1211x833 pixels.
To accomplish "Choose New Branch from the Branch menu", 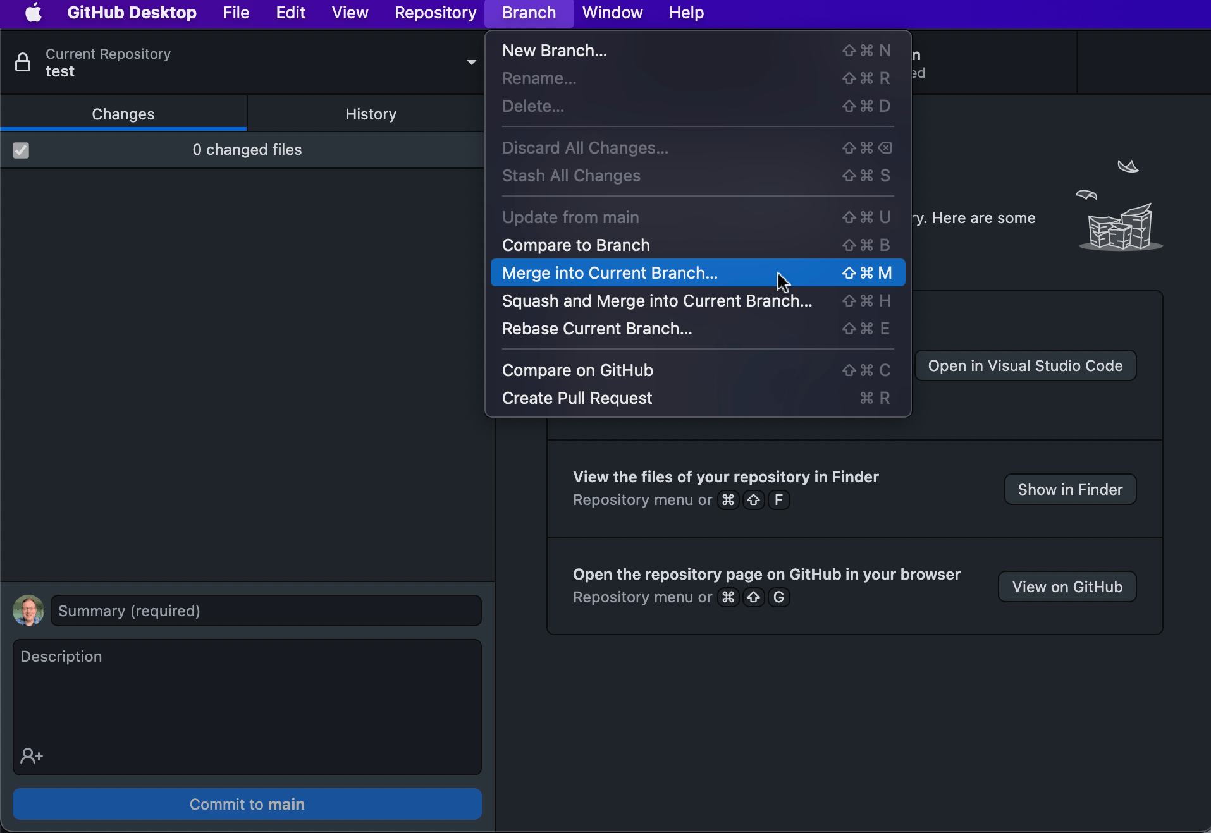I will click(553, 50).
